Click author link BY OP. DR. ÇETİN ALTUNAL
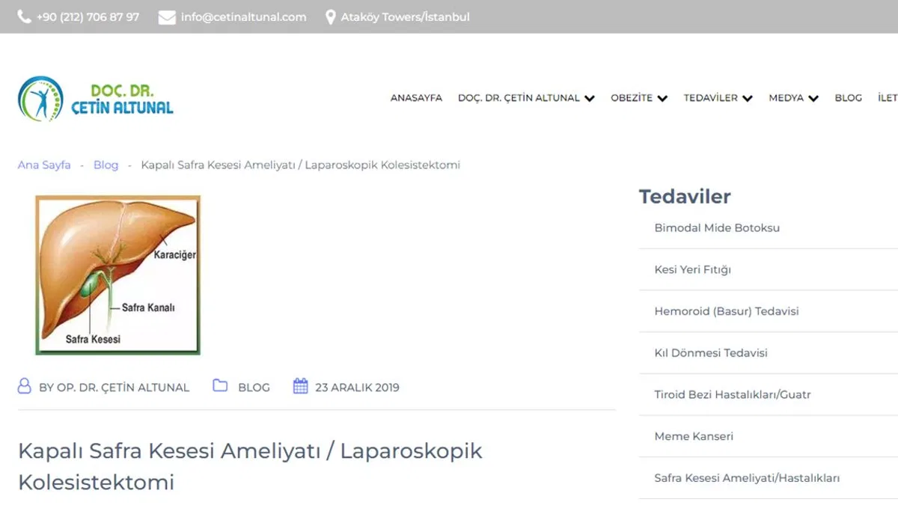The width and height of the screenshot is (898, 505). pyautogui.click(x=114, y=388)
